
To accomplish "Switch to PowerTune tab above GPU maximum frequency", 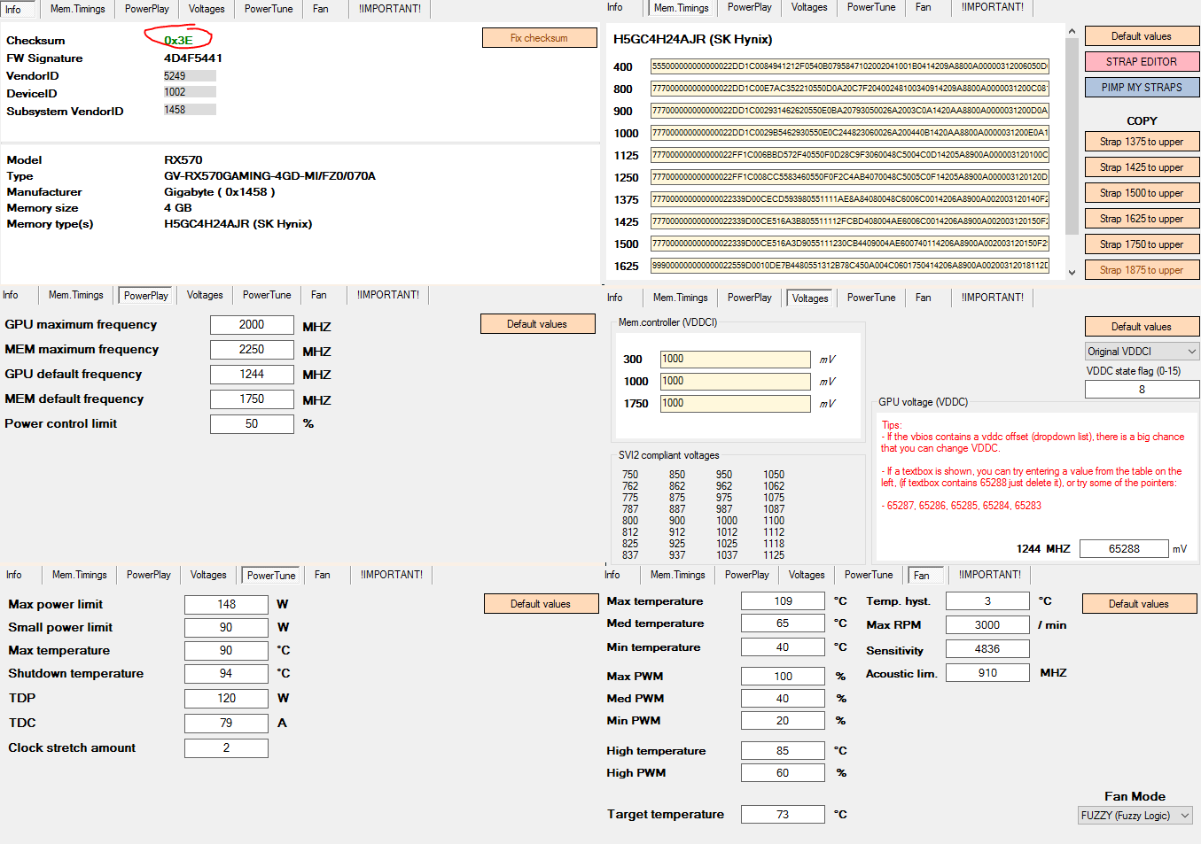I will 267,295.
